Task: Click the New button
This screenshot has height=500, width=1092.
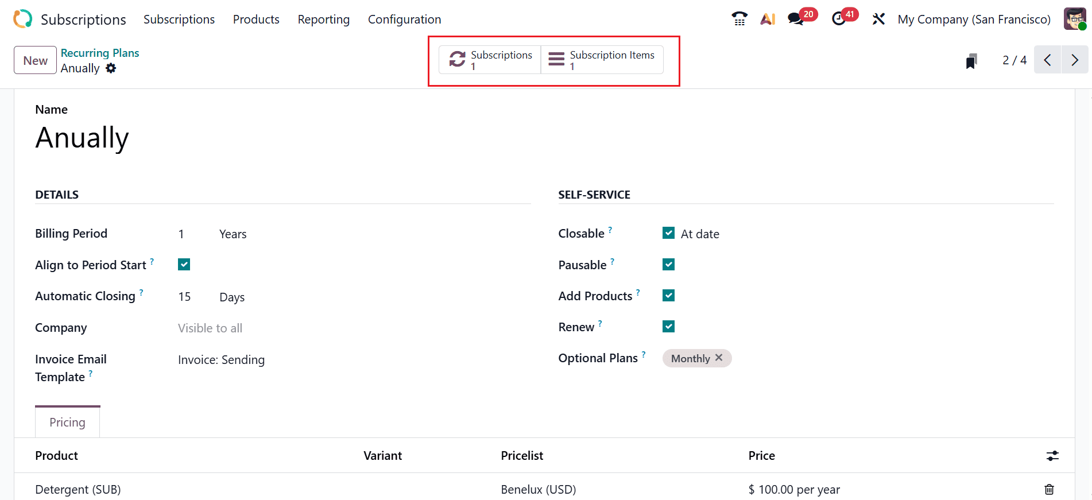Action: (36, 60)
